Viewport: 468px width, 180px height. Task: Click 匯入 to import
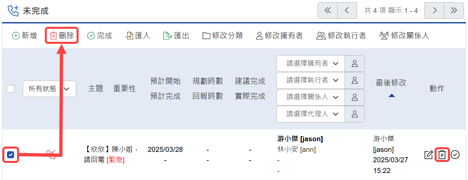138,35
